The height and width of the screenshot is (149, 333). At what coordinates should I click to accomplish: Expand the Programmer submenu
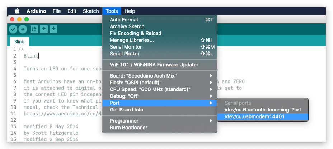coord(160,121)
